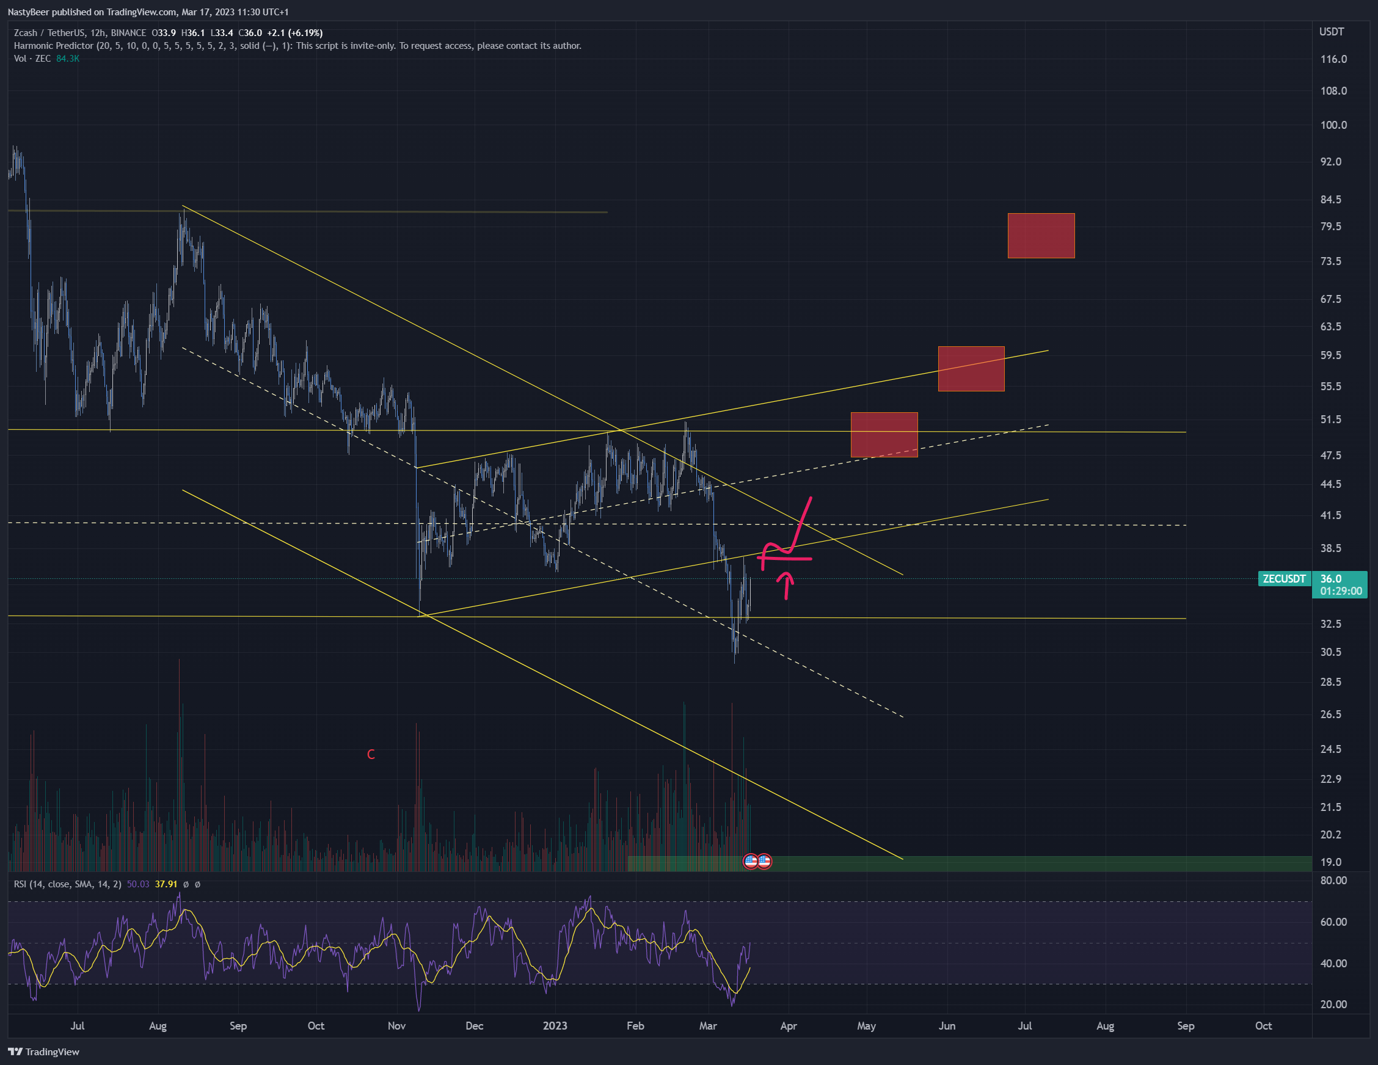1378x1065 pixels.
Task: Click the Nov label on time axis
Action: [397, 1026]
